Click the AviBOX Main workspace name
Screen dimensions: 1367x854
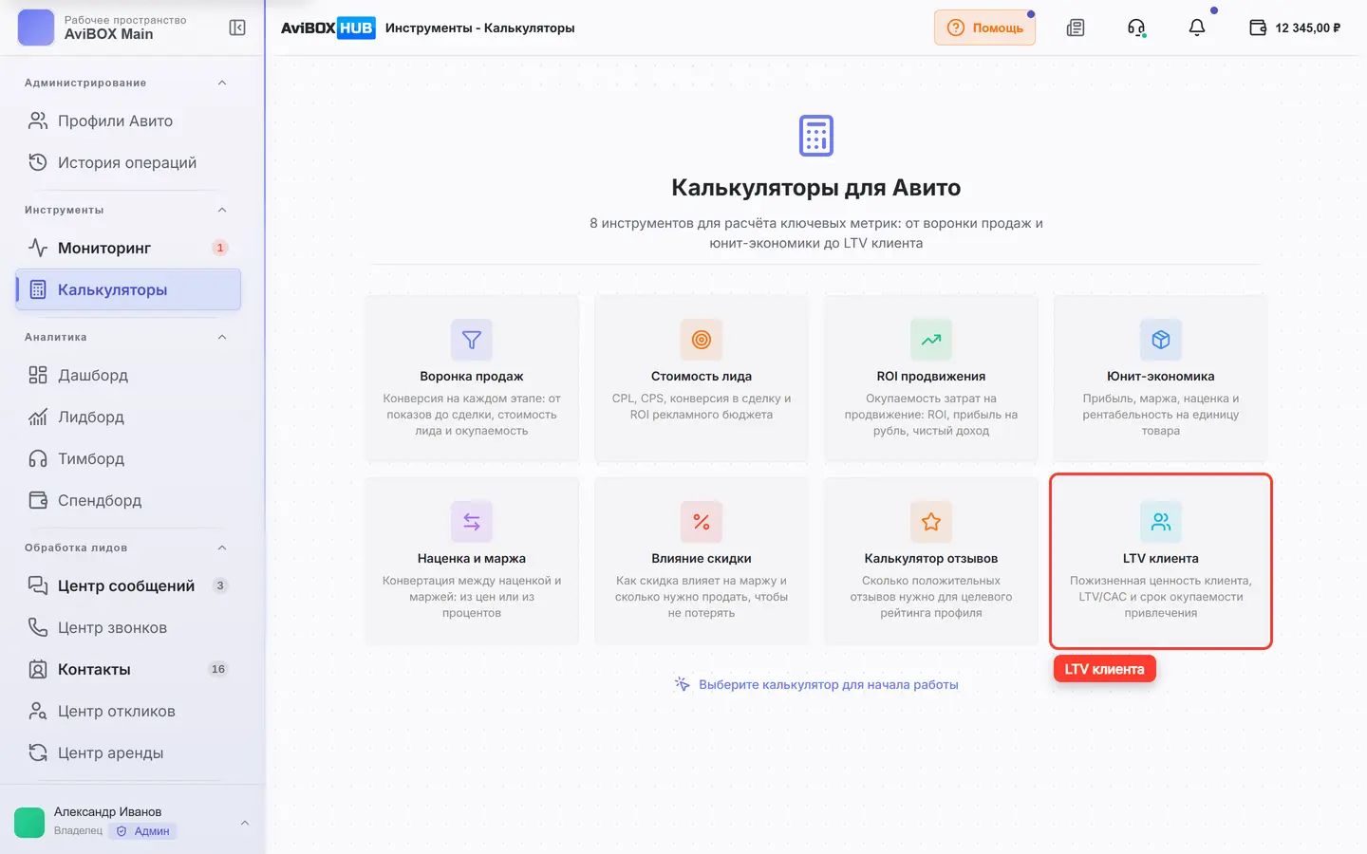tap(108, 34)
